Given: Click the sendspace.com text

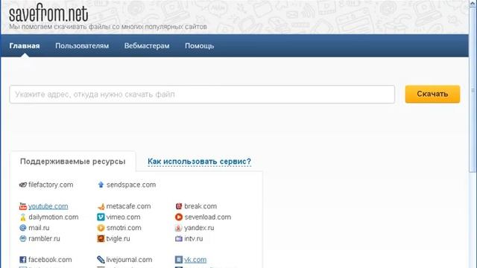Looking at the screenshot, I should (x=131, y=185).
